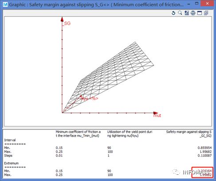
Task: Click the Nyu <%> axis label
Action: coord(90,98)
